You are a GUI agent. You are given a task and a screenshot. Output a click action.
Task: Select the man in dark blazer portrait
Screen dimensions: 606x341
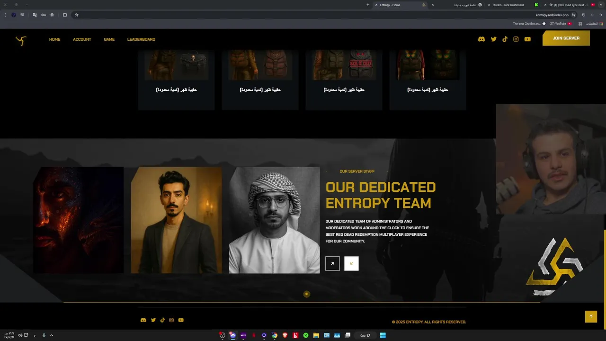[176, 220]
